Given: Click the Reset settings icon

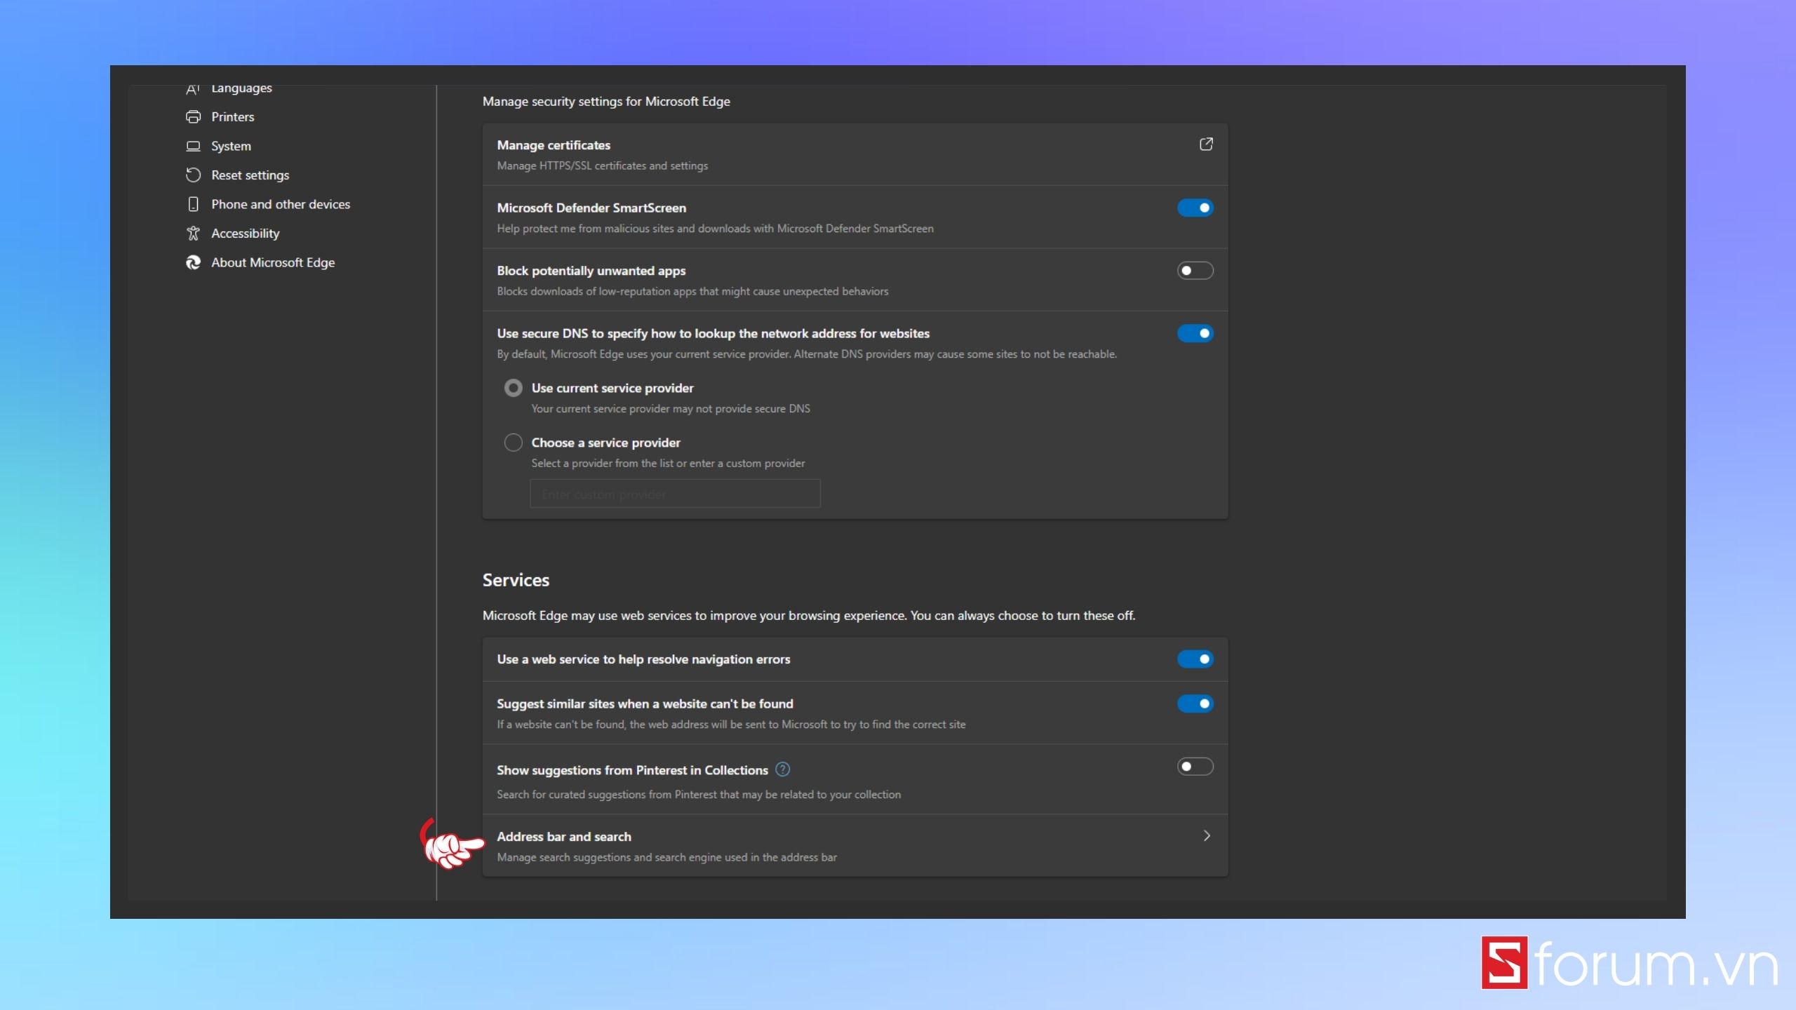Looking at the screenshot, I should 193,175.
